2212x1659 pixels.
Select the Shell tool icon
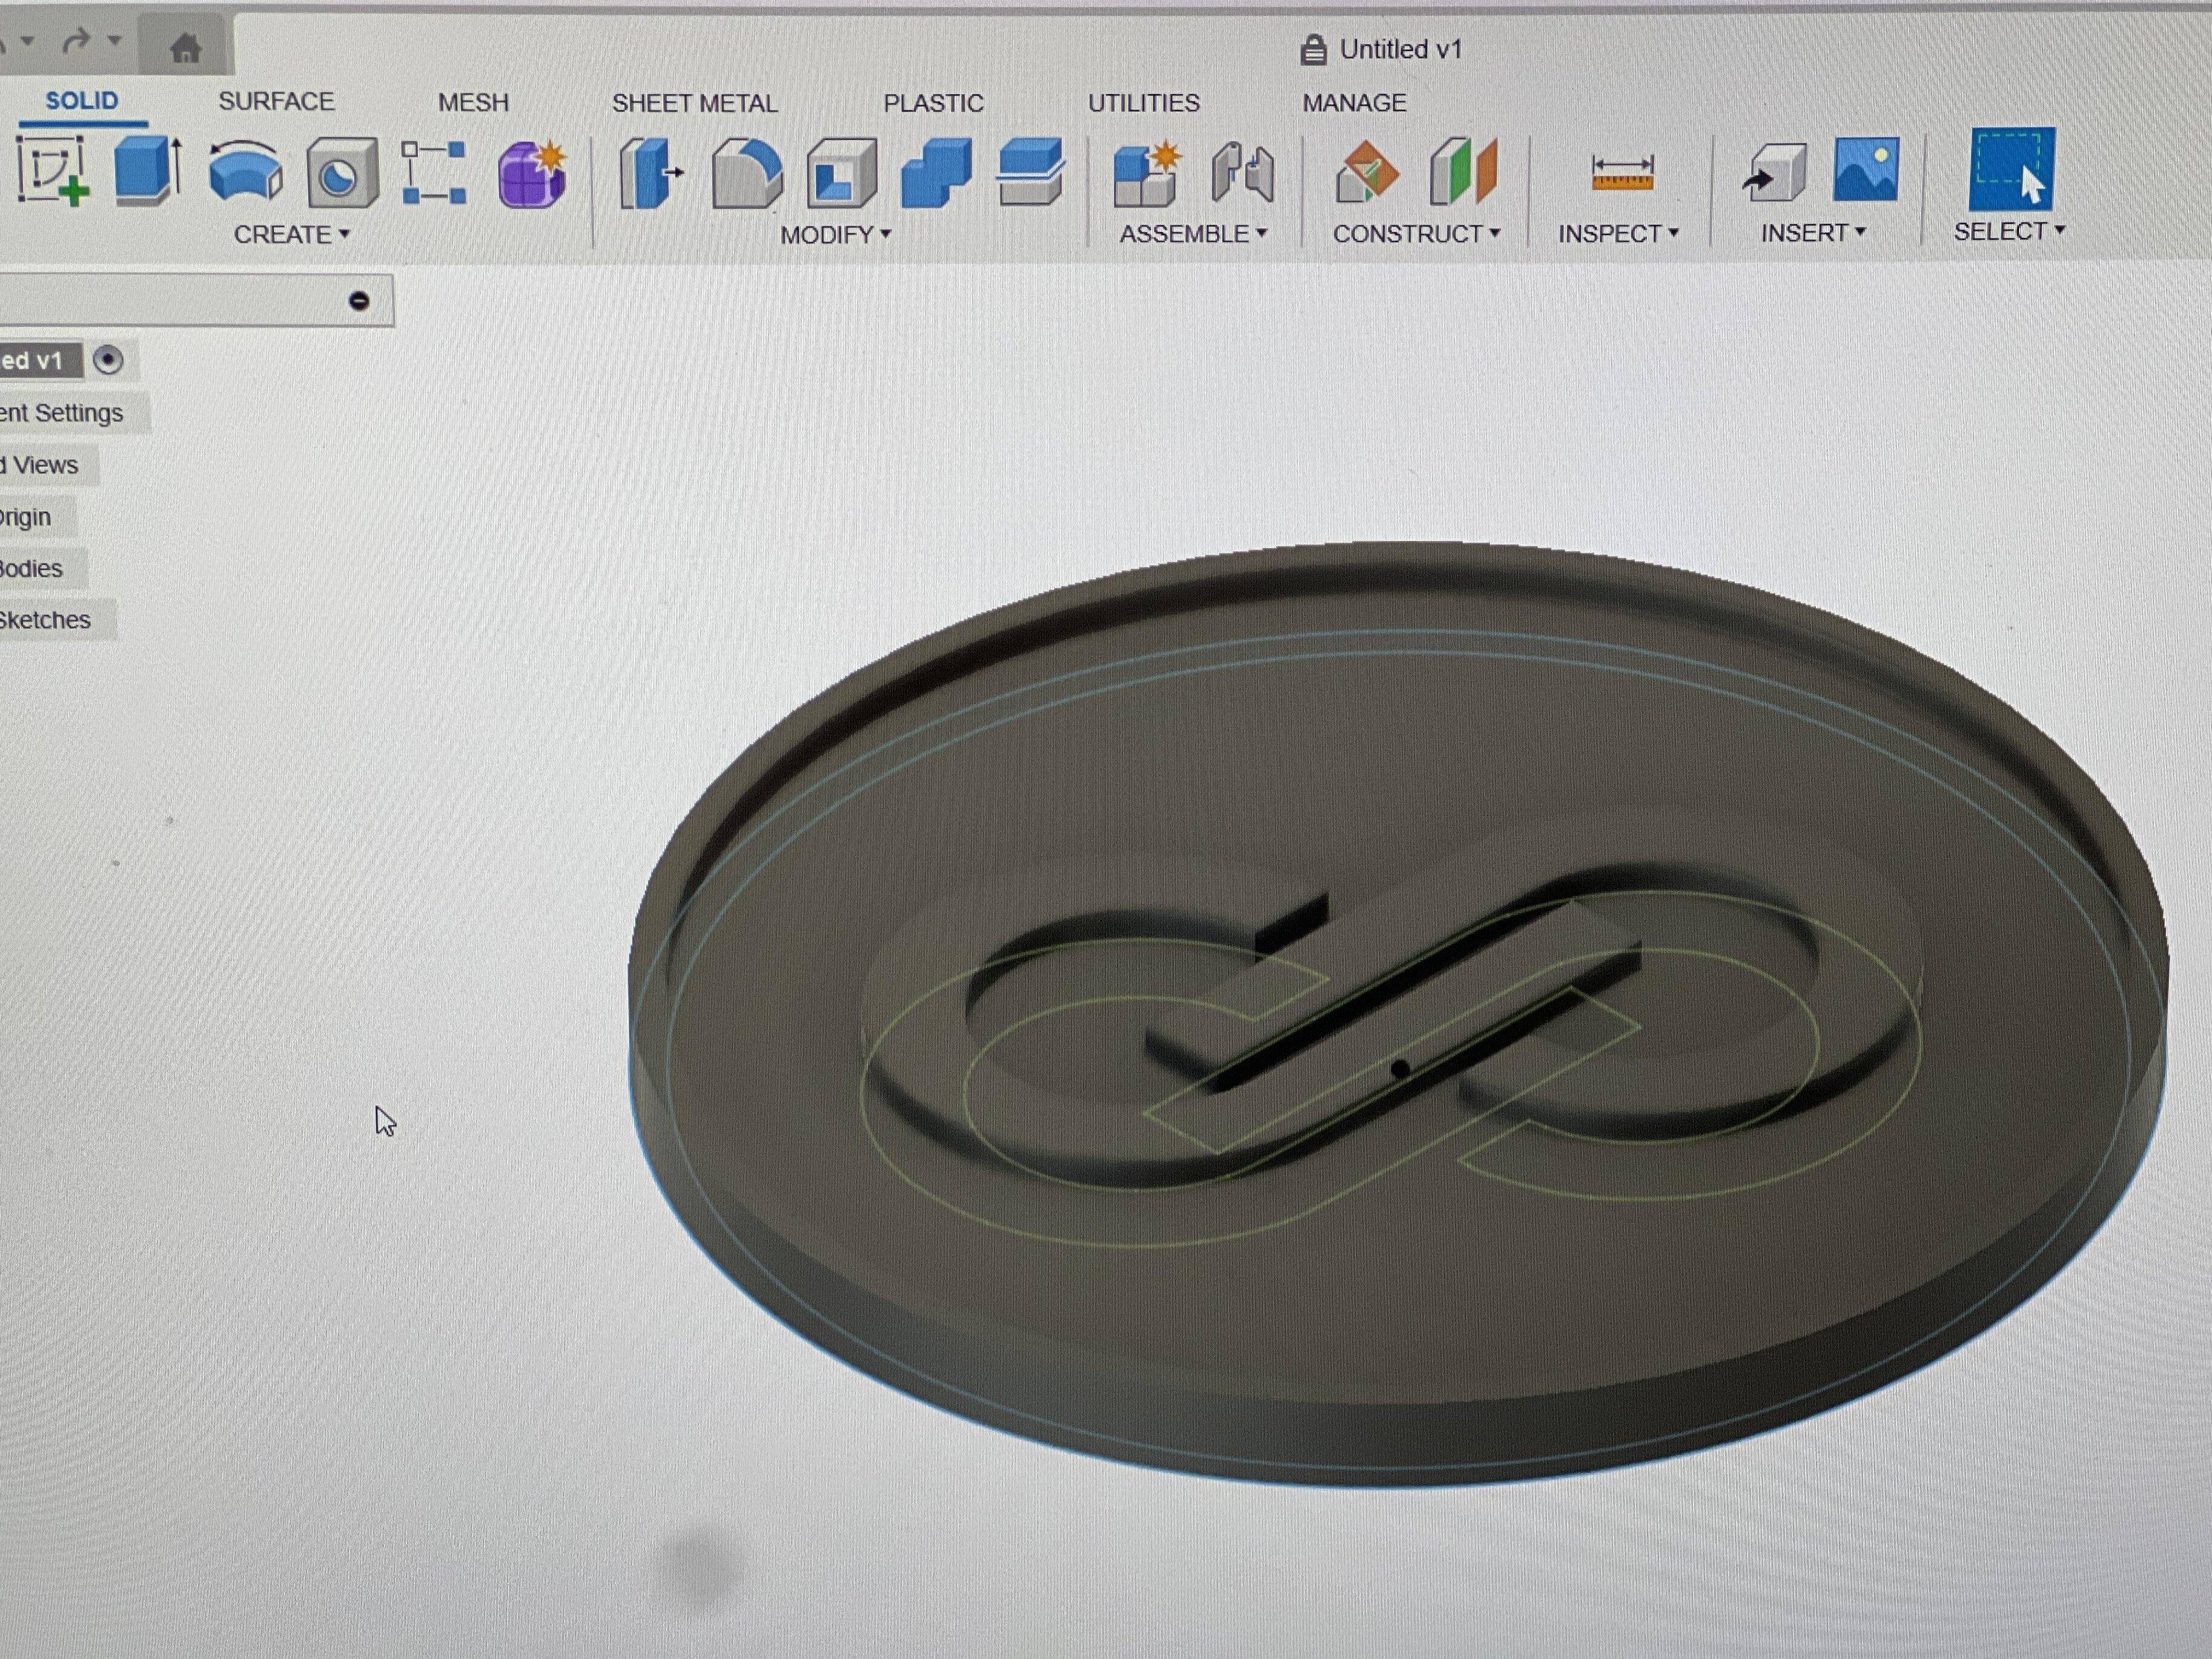click(841, 174)
